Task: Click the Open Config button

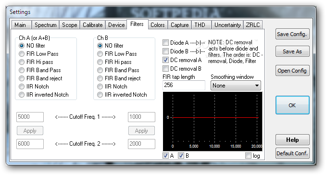Action: (292, 71)
